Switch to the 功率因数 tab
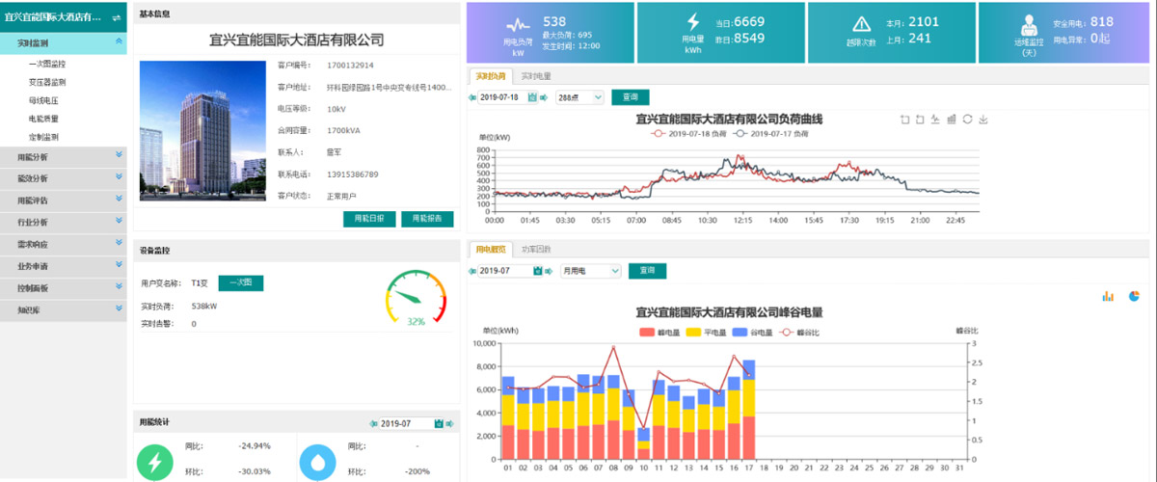 pyautogui.click(x=536, y=249)
